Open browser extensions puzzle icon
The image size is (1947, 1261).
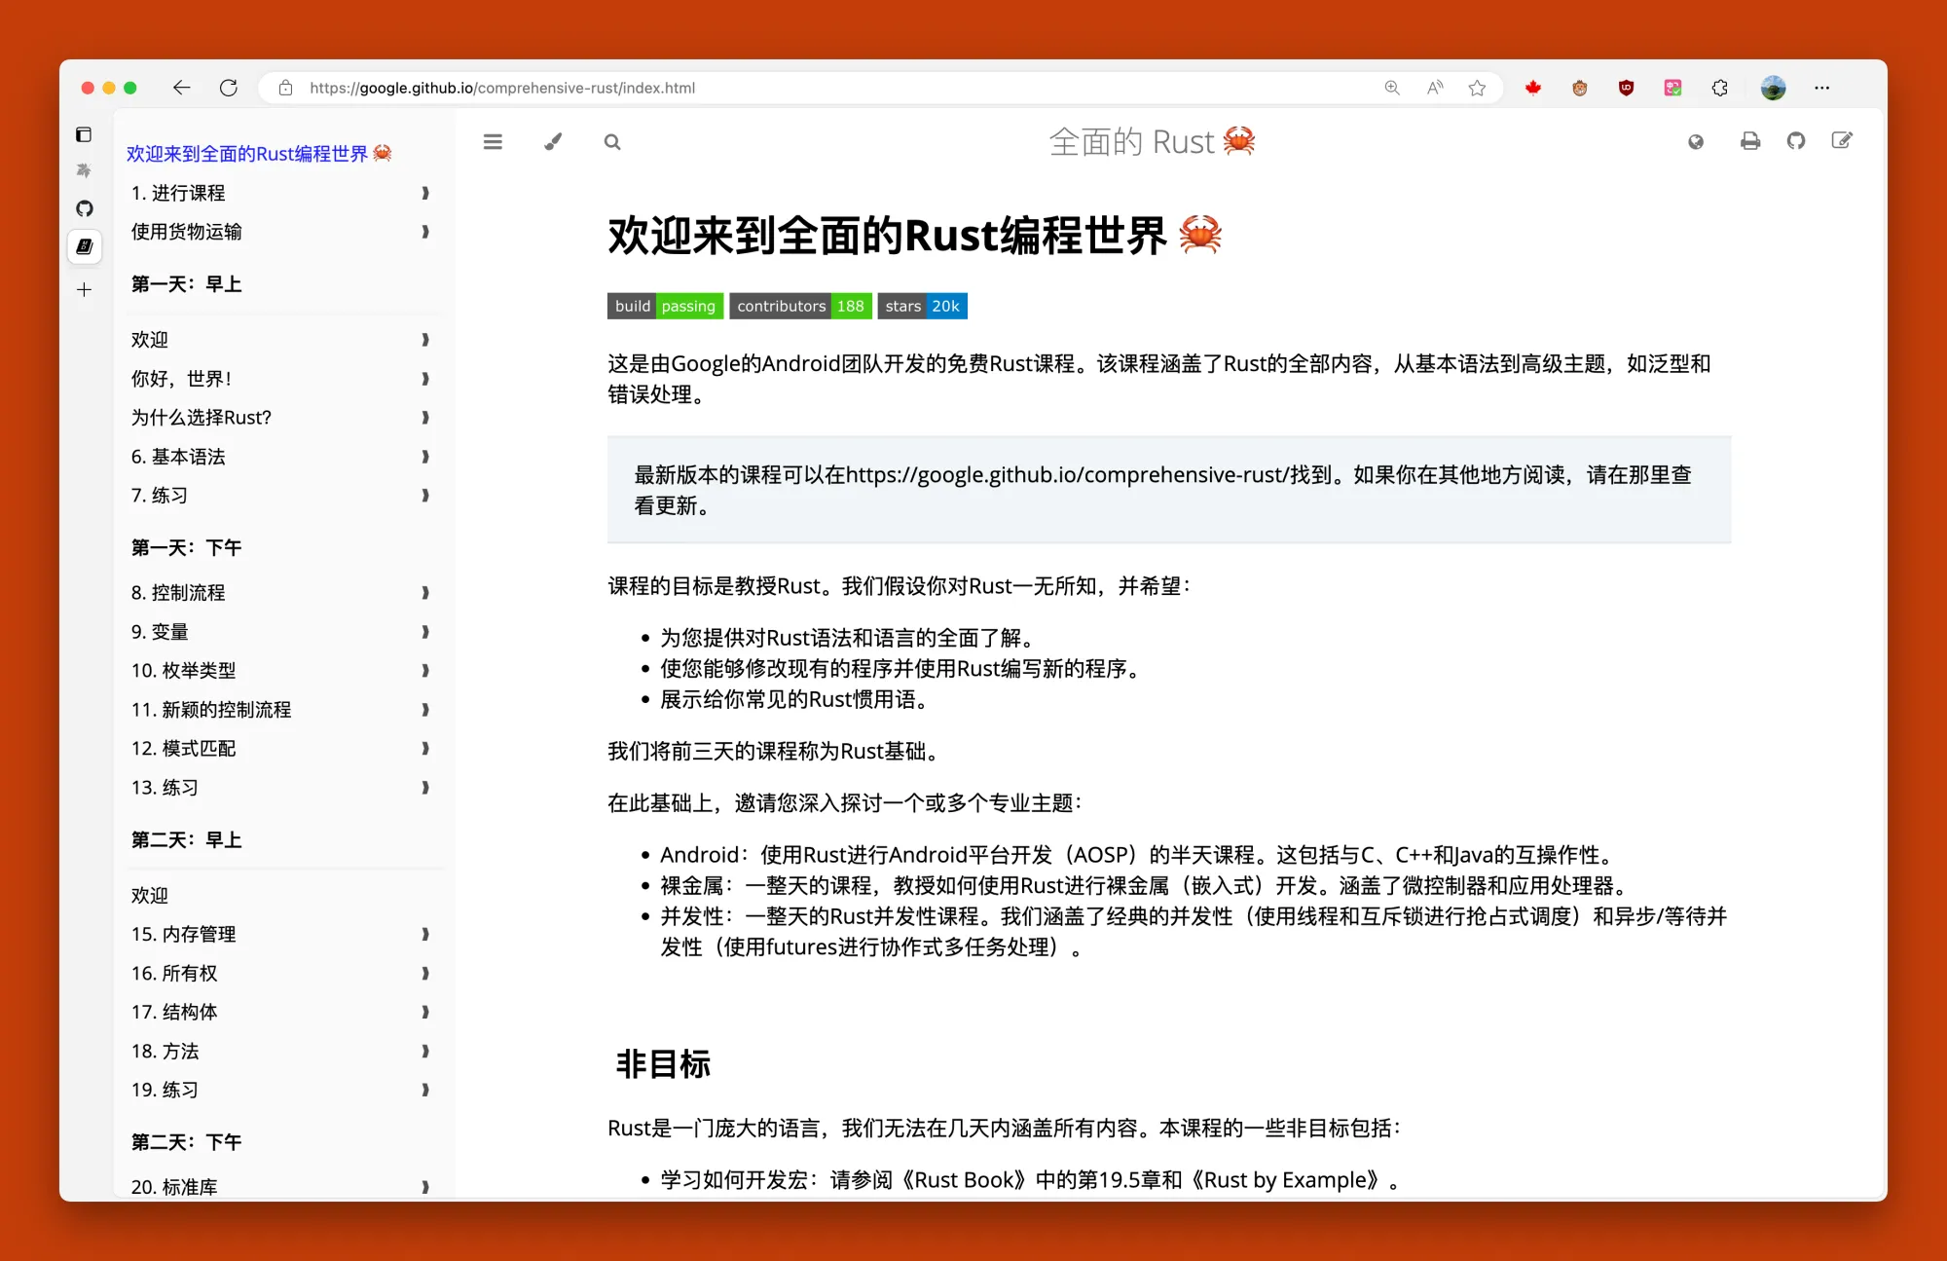pyautogui.click(x=1720, y=88)
